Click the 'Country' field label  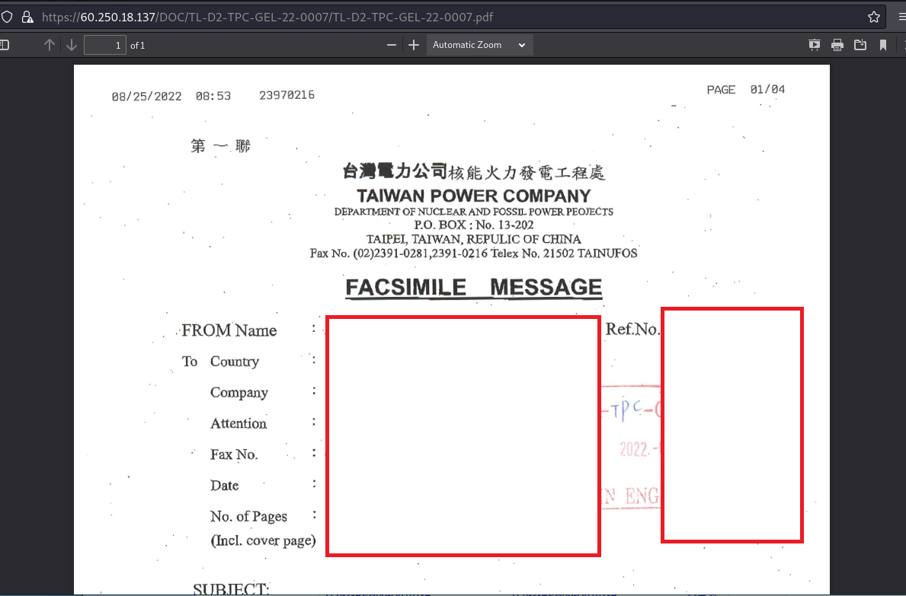tap(235, 362)
